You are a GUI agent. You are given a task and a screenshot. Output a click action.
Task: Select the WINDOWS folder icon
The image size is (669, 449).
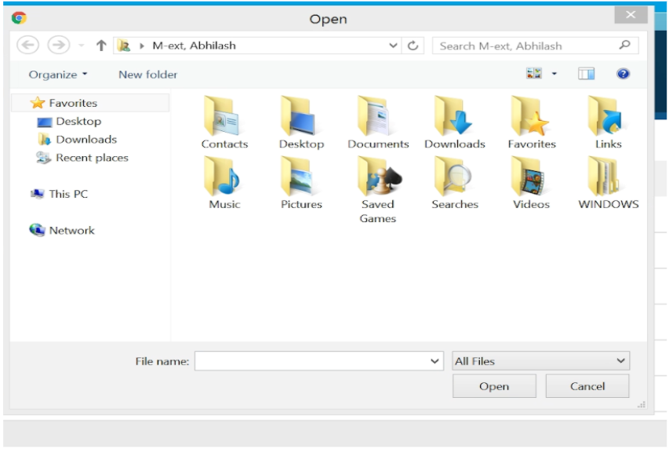click(x=608, y=176)
